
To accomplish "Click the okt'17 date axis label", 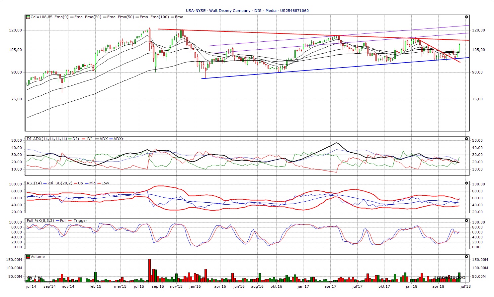I will [384, 286].
